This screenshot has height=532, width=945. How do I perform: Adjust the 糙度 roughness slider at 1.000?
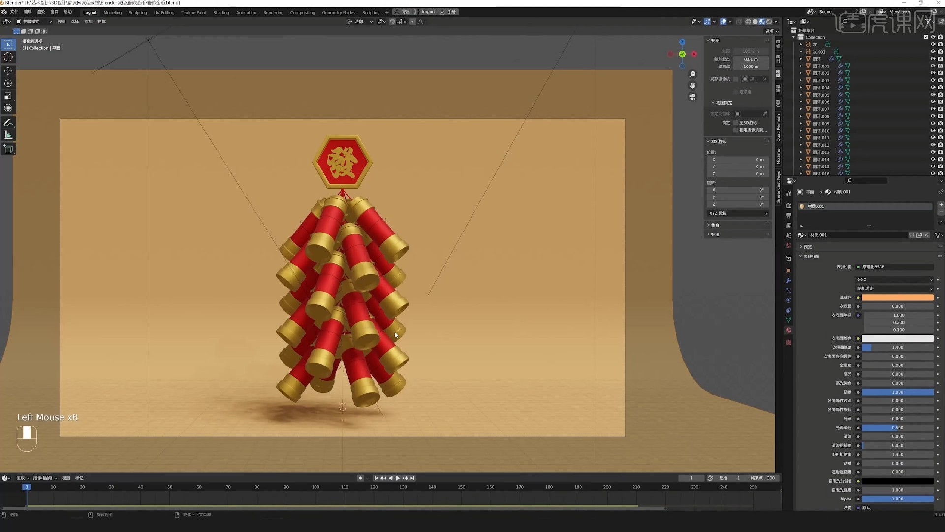coord(897,392)
